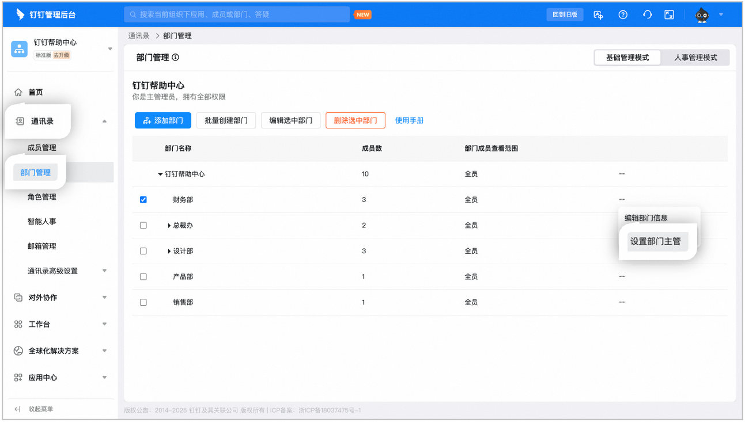Image resolution: width=745 pixels, height=422 pixels.
Task: Expand the 总裁办 department
Action: pyautogui.click(x=169, y=226)
